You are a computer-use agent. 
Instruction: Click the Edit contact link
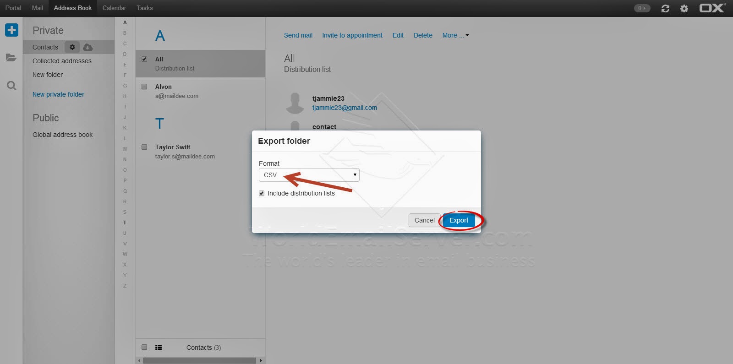click(x=398, y=35)
